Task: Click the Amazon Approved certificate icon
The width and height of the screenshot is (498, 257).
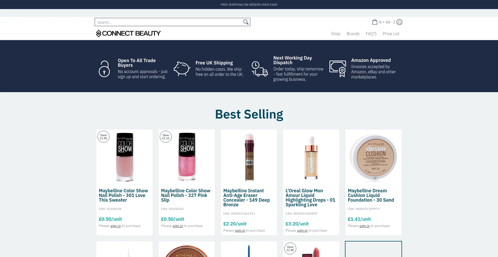Action: point(337,69)
